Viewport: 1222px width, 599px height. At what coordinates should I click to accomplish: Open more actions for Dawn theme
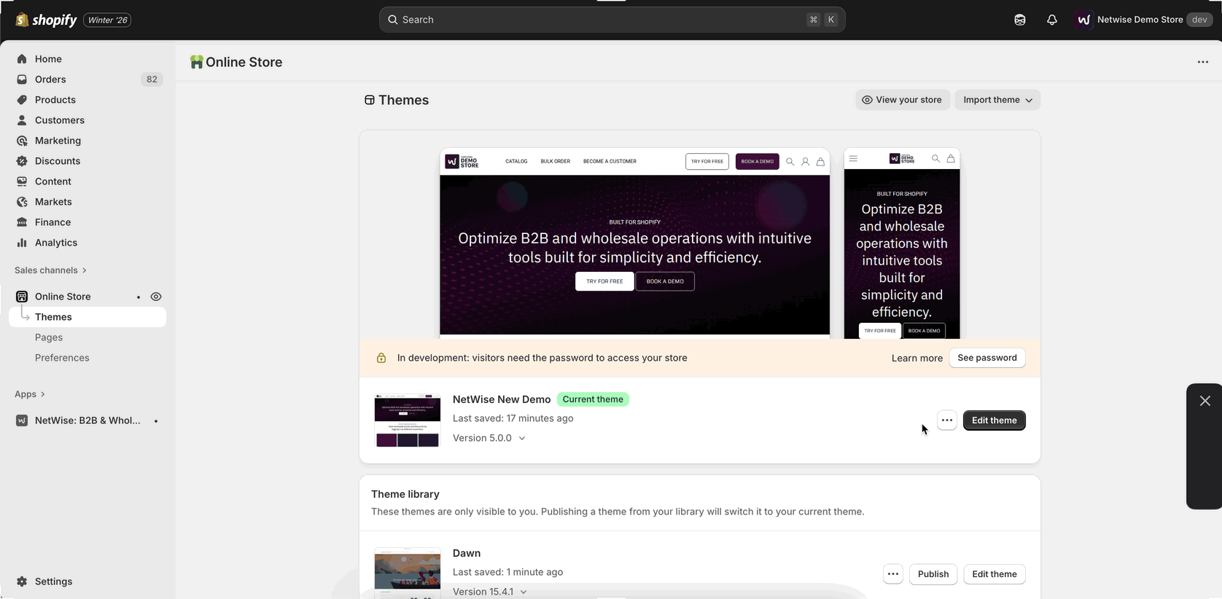point(892,574)
